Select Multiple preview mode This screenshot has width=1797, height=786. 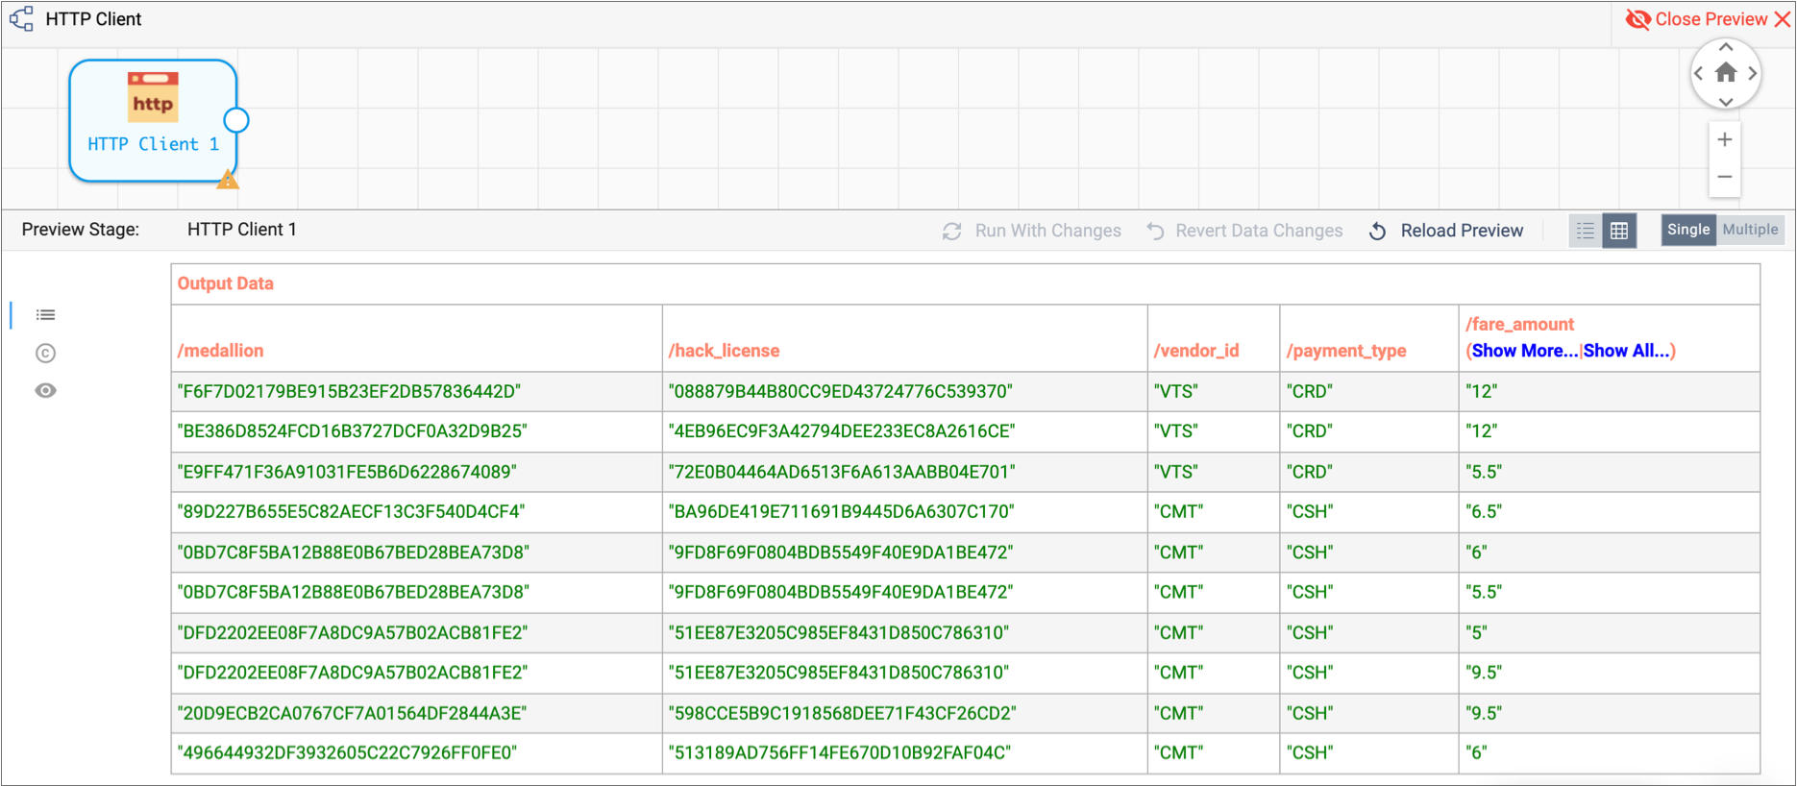[x=1750, y=230]
